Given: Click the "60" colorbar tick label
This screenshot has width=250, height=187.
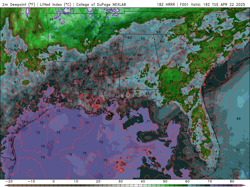Looking at the screenshot, I should [187, 181].
